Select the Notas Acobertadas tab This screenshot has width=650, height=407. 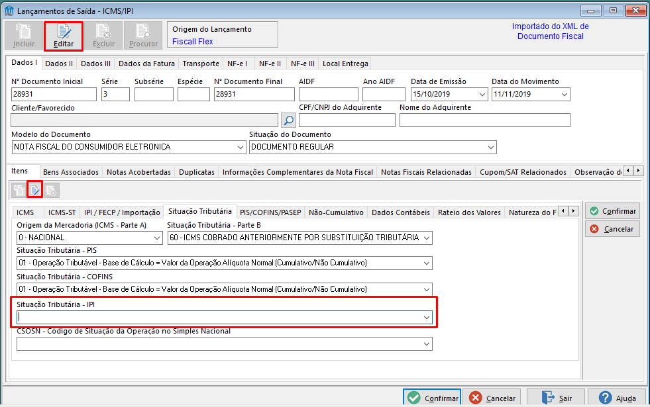coord(138,172)
